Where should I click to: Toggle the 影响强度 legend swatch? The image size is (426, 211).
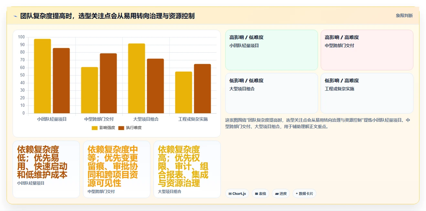[x=95, y=128]
